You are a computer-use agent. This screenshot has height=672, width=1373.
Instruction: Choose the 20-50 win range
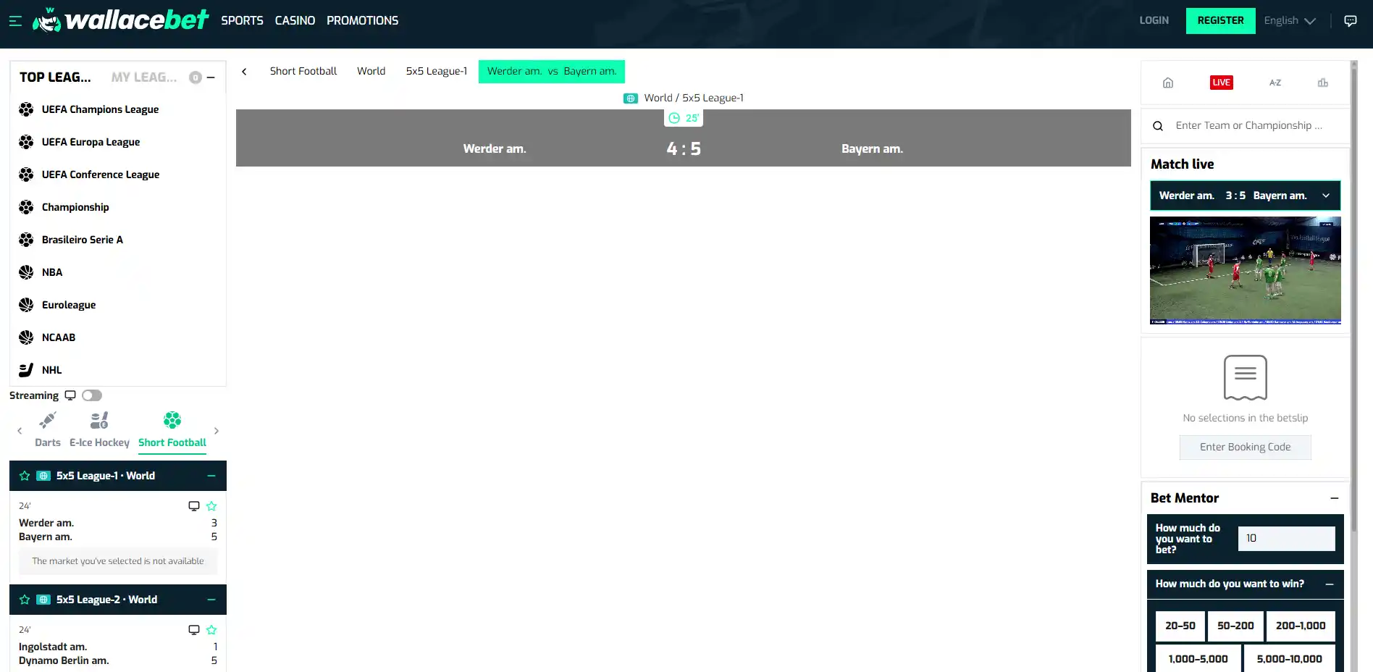pos(1180,626)
